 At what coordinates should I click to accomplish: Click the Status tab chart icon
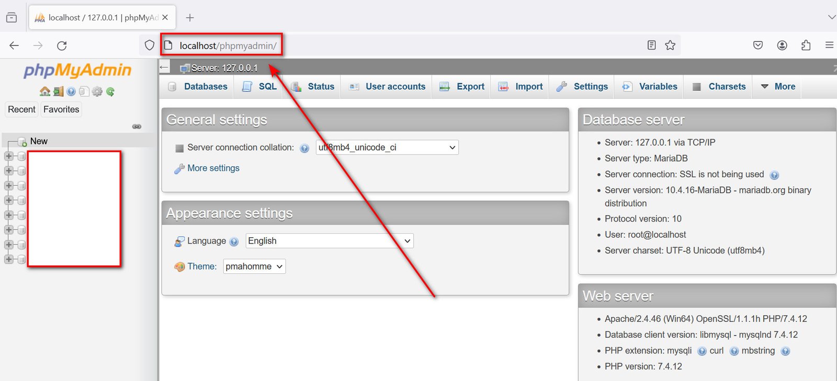296,87
